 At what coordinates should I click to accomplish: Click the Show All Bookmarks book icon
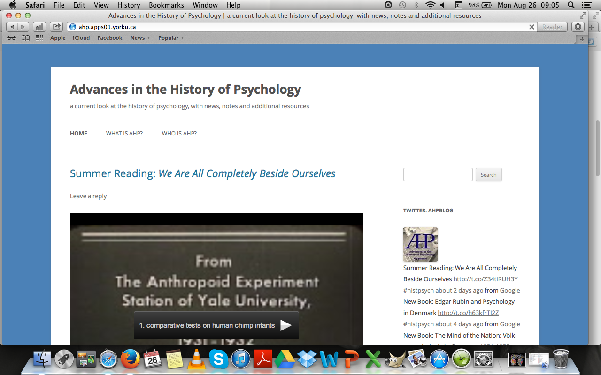[x=25, y=38]
